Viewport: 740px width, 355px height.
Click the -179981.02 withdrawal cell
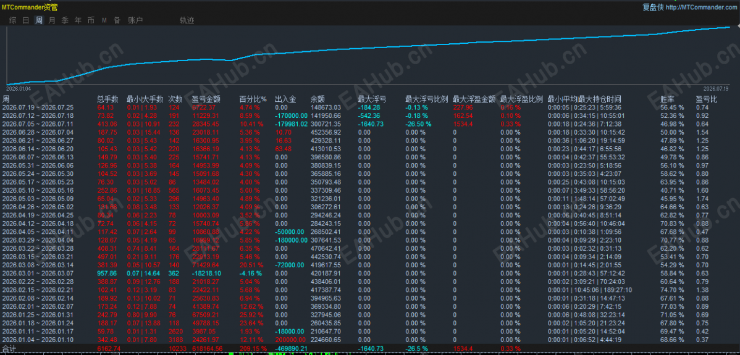coord(291,124)
